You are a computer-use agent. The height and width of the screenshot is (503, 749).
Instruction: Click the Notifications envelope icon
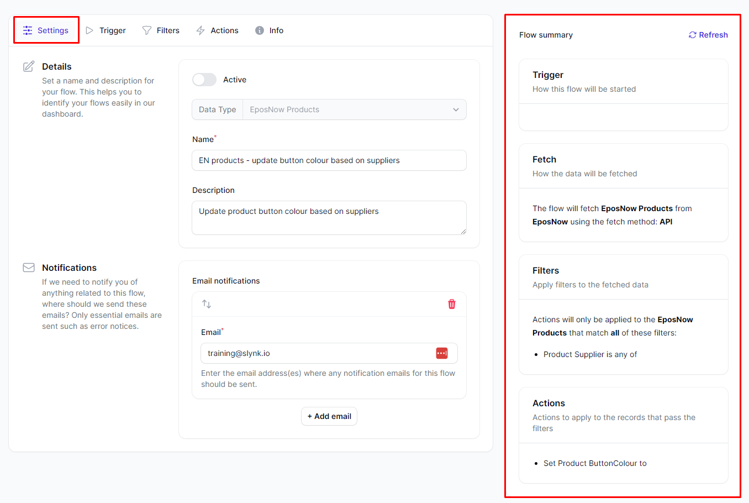pos(29,268)
